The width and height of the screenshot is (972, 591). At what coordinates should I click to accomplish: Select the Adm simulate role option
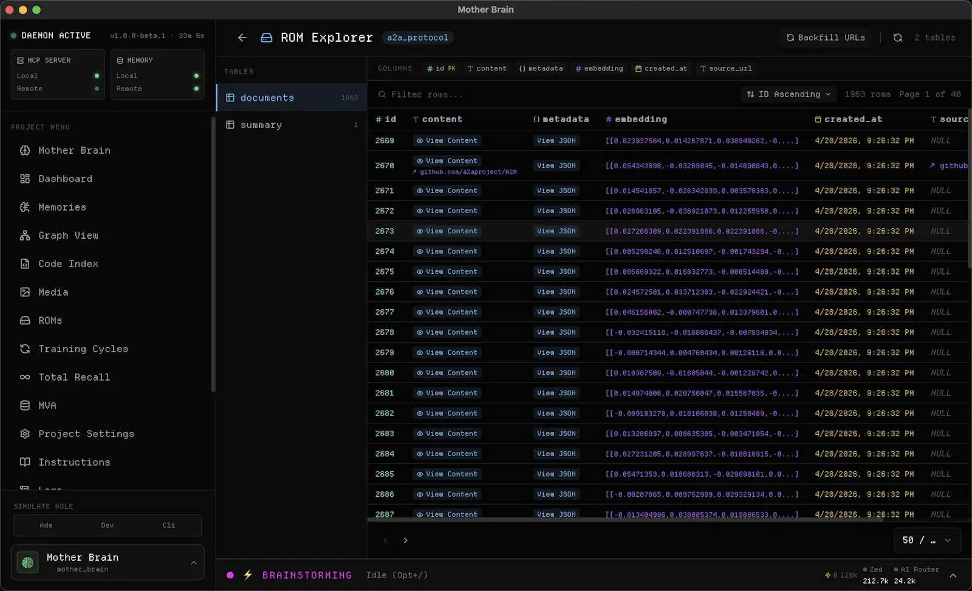[46, 525]
